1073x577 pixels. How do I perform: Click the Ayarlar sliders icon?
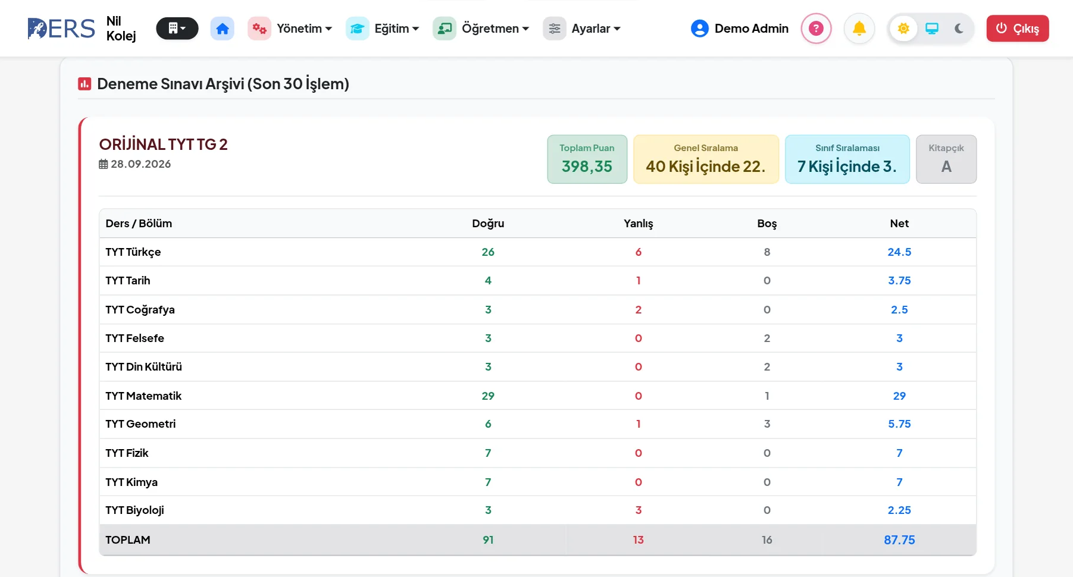(x=554, y=29)
